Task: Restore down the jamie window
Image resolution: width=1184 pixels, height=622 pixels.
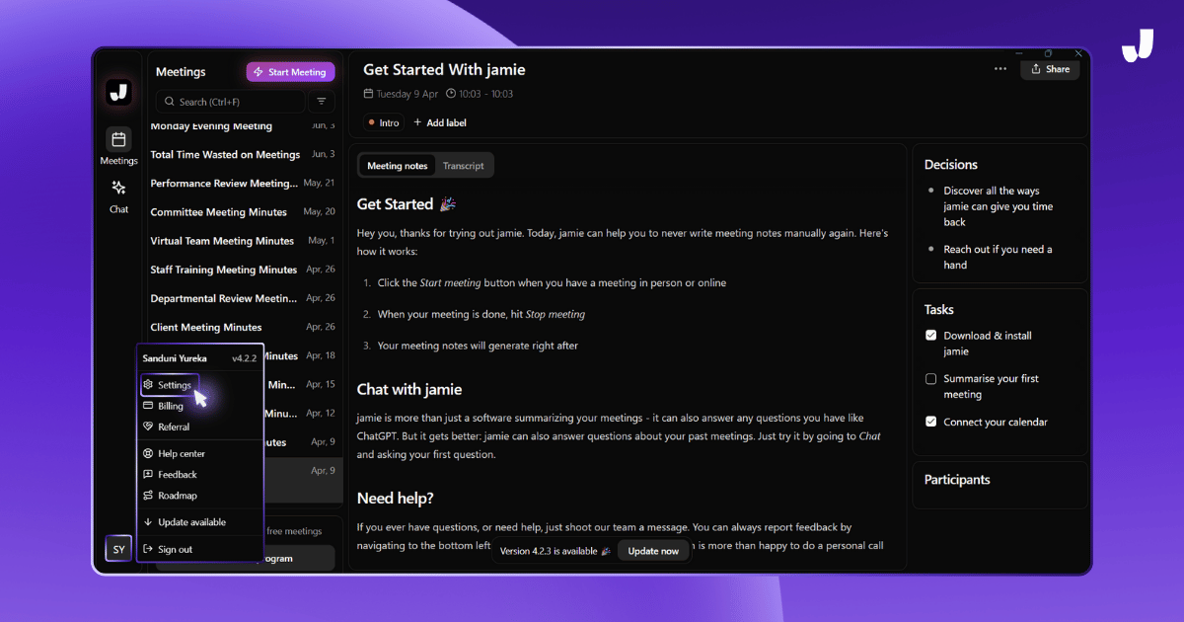Action: click(x=1048, y=53)
